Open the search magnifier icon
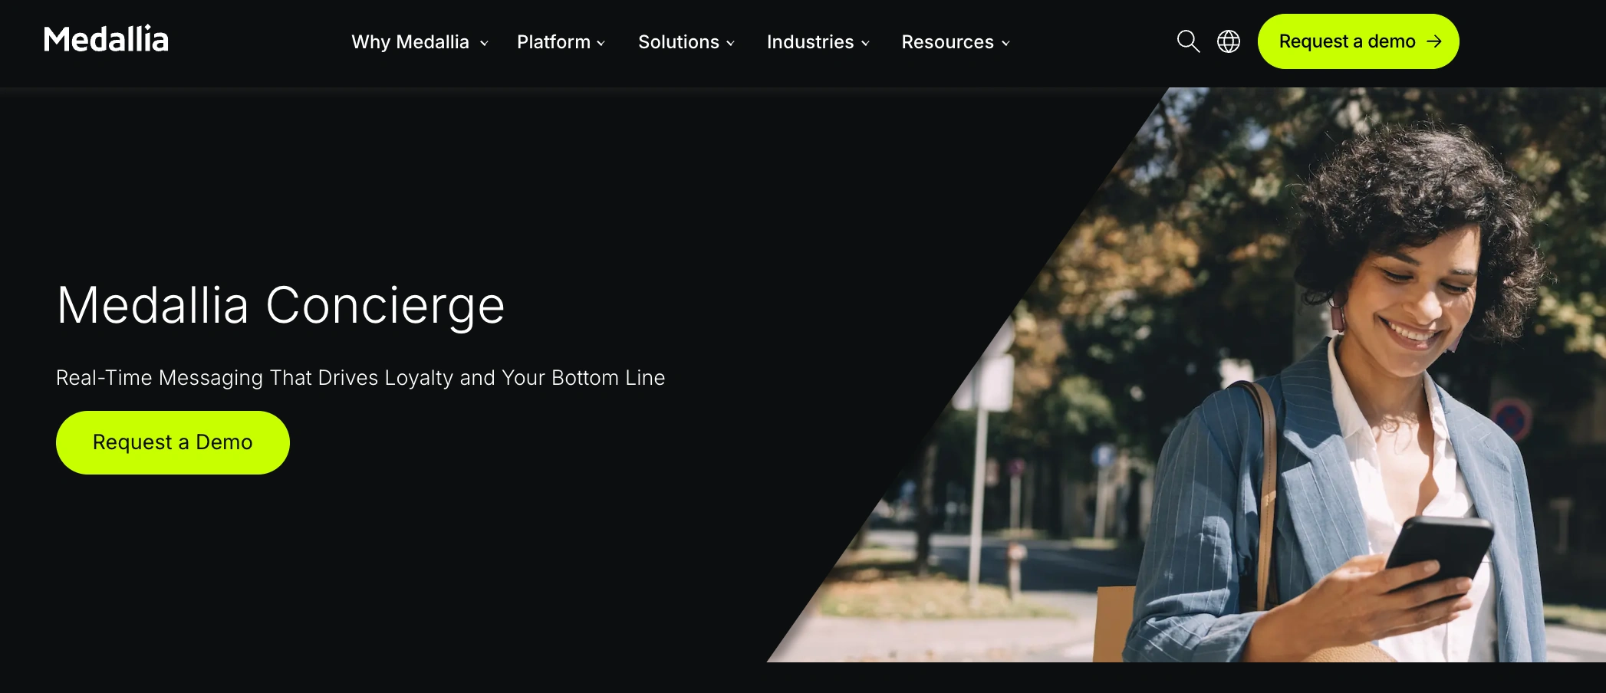 [1188, 41]
